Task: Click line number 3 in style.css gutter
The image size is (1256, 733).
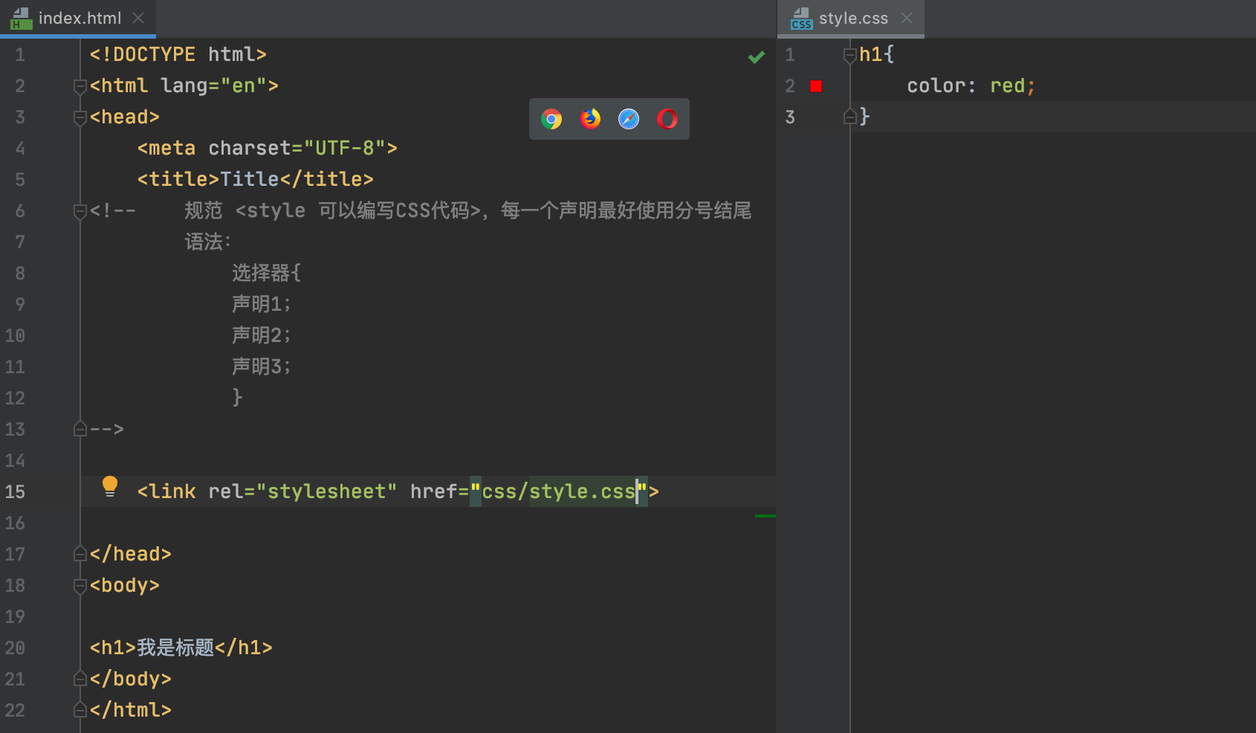Action: coord(790,117)
